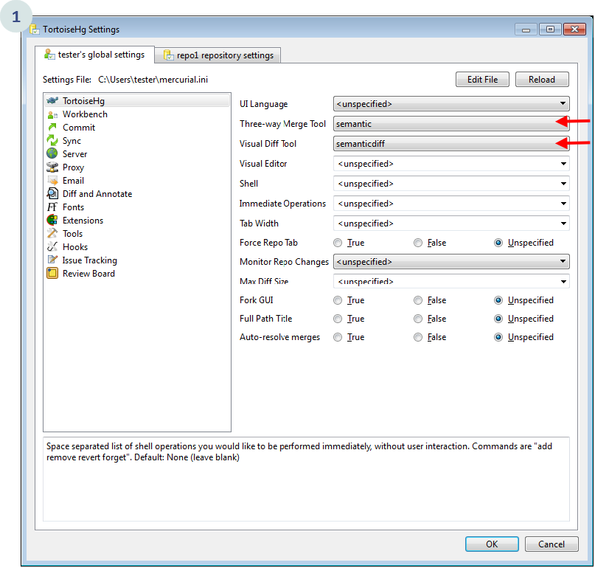This screenshot has height=568, width=595.
Task: Maximize the TortoiseHg Settings window
Action: pyautogui.click(x=550, y=30)
